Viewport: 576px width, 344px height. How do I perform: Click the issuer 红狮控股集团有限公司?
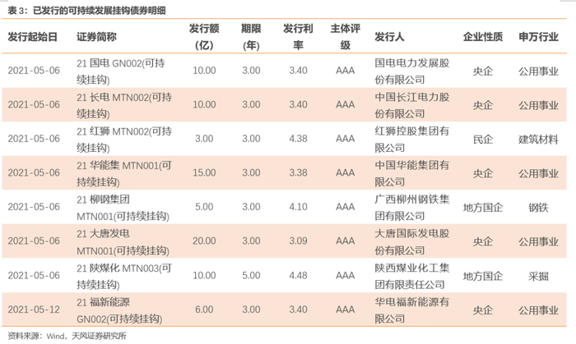pos(411,140)
